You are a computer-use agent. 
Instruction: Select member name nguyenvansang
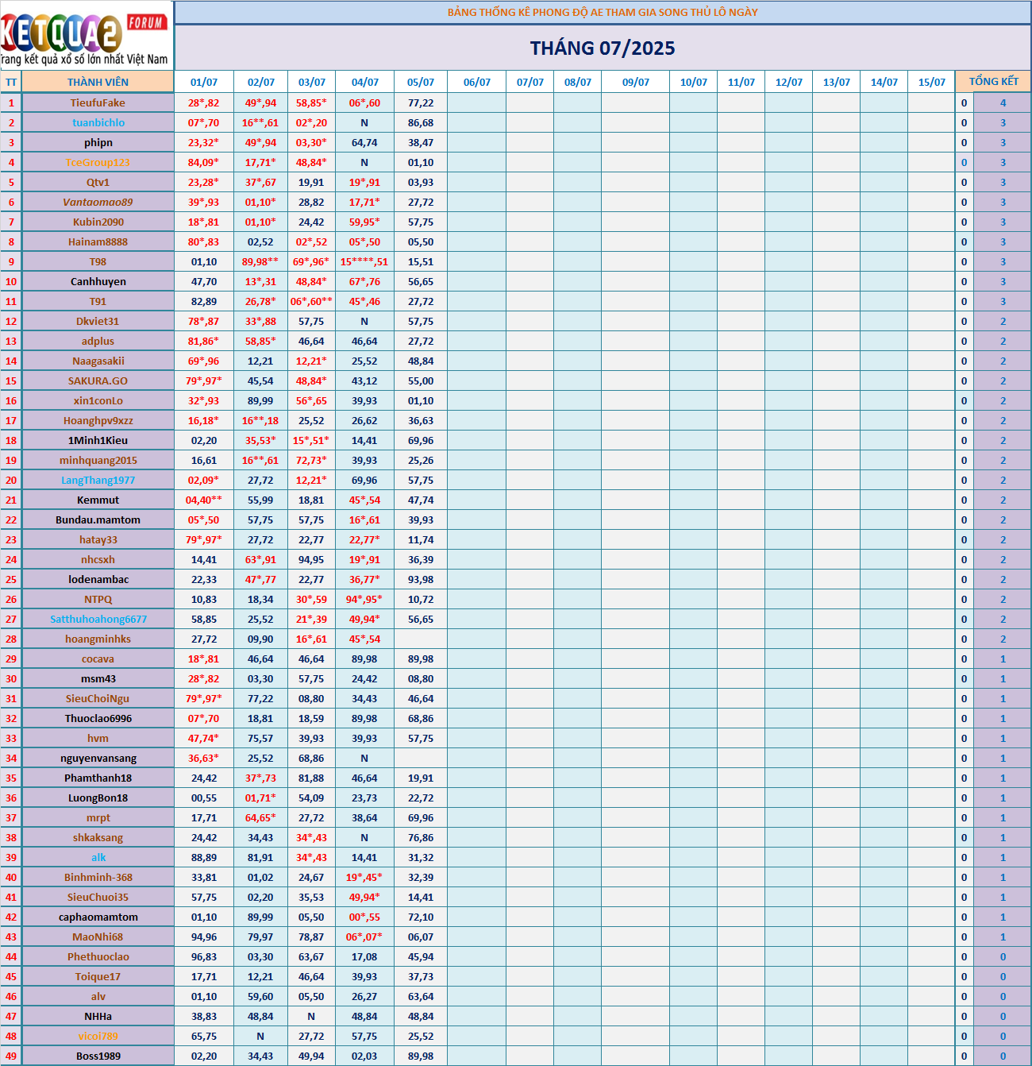(98, 758)
